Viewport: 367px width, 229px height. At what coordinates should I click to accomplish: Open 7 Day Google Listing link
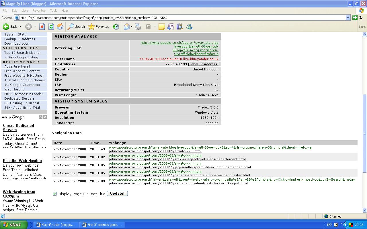click(21, 57)
